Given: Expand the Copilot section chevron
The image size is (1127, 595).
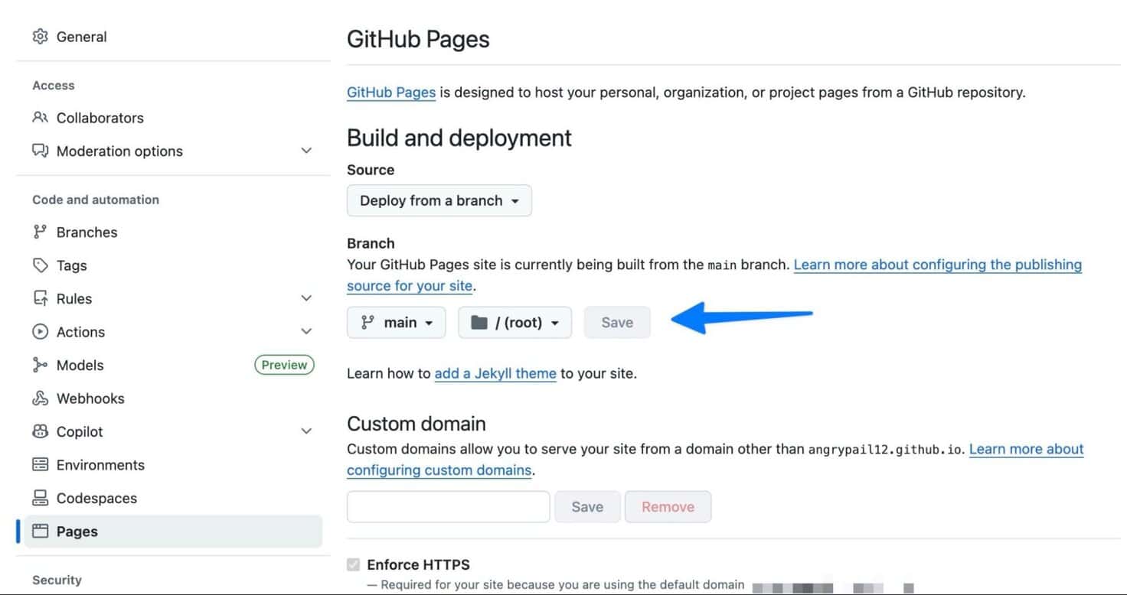Looking at the screenshot, I should click(306, 431).
